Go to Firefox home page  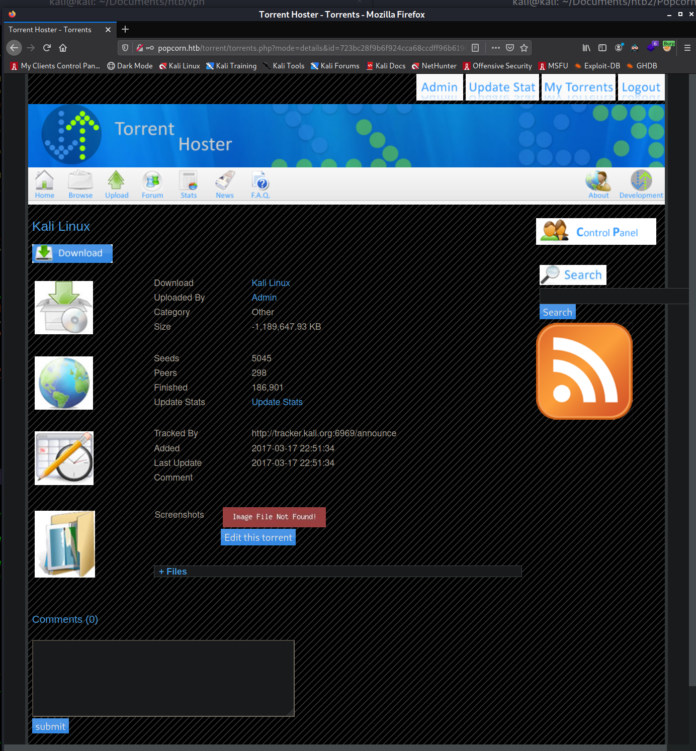coord(63,48)
